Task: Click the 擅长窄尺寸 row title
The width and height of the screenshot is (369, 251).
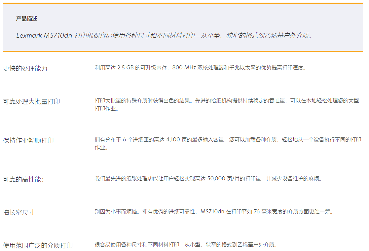Action: 19,212
